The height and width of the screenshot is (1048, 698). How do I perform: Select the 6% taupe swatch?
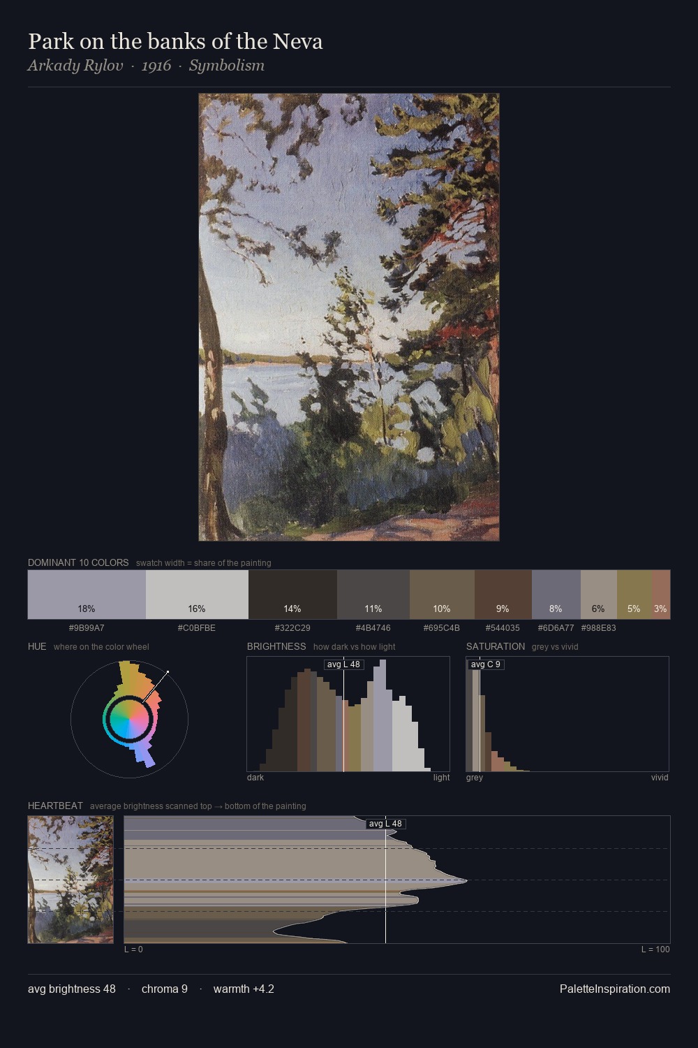click(x=599, y=595)
